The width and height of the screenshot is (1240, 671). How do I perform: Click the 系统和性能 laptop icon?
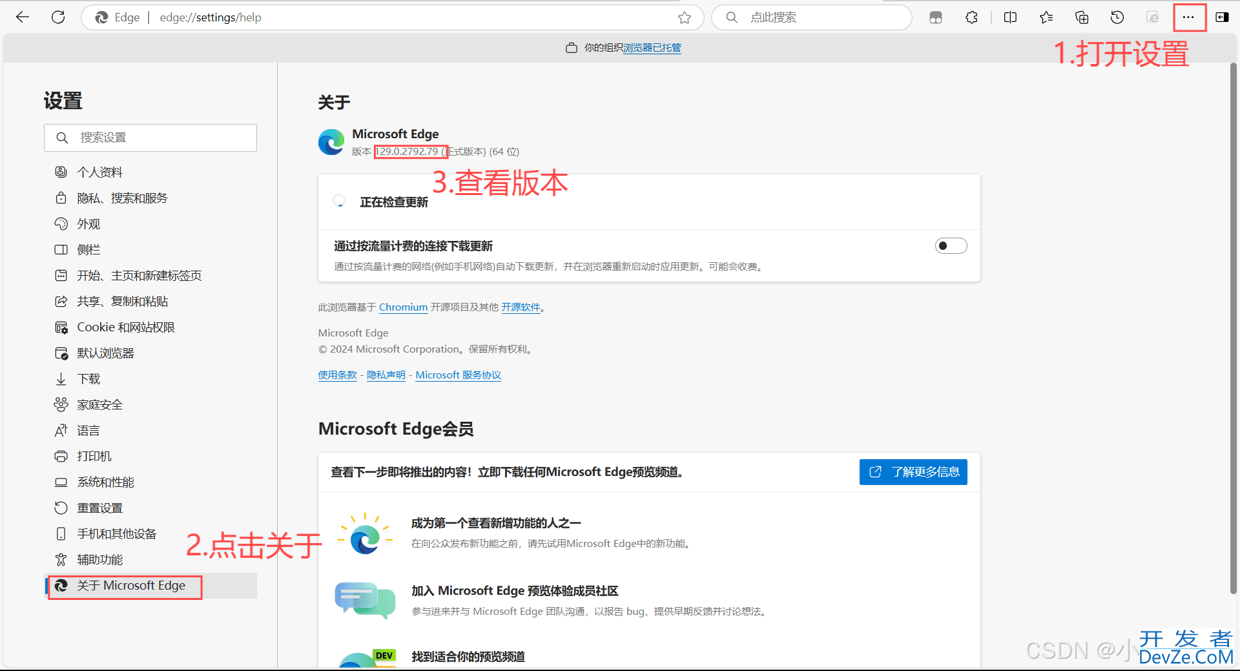pos(61,482)
